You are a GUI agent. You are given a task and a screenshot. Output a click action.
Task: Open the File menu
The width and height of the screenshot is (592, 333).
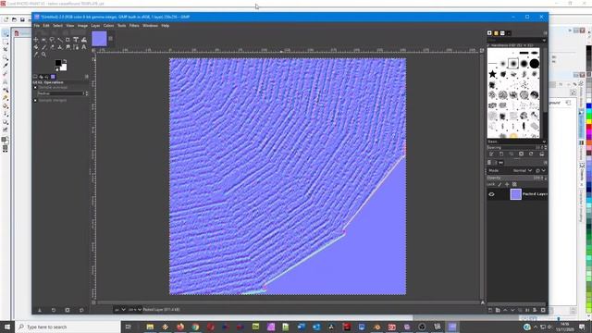tap(37, 26)
